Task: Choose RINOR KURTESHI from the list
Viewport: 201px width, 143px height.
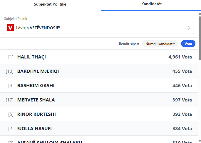Action: click(36, 114)
